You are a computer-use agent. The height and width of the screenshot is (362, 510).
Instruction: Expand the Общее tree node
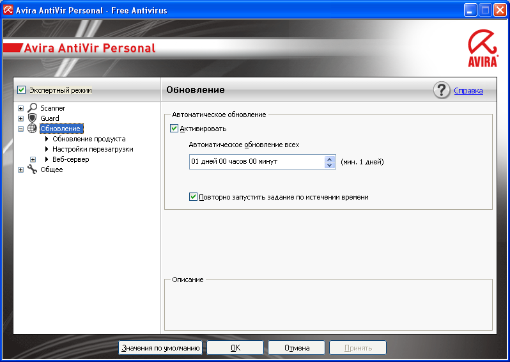pos(21,170)
